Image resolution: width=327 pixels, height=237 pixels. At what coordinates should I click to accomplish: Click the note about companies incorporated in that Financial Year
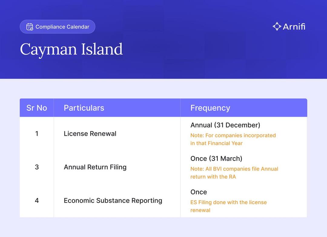(x=233, y=139)
